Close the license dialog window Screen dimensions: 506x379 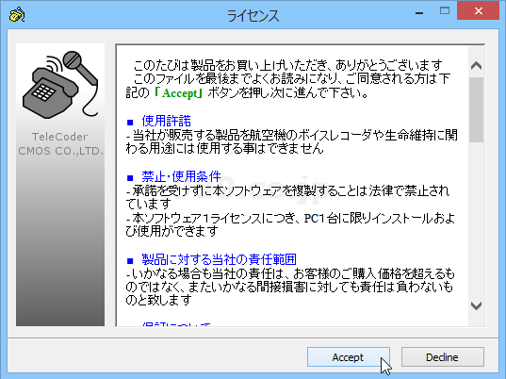(x=479, y=11)
